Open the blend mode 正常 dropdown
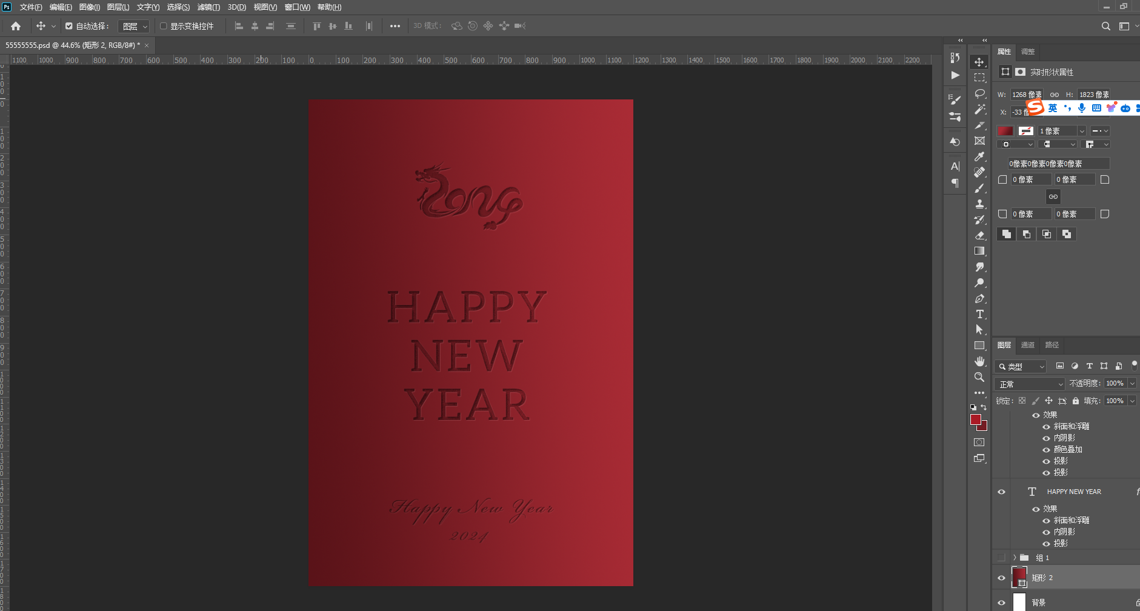 coord(1030,384)
